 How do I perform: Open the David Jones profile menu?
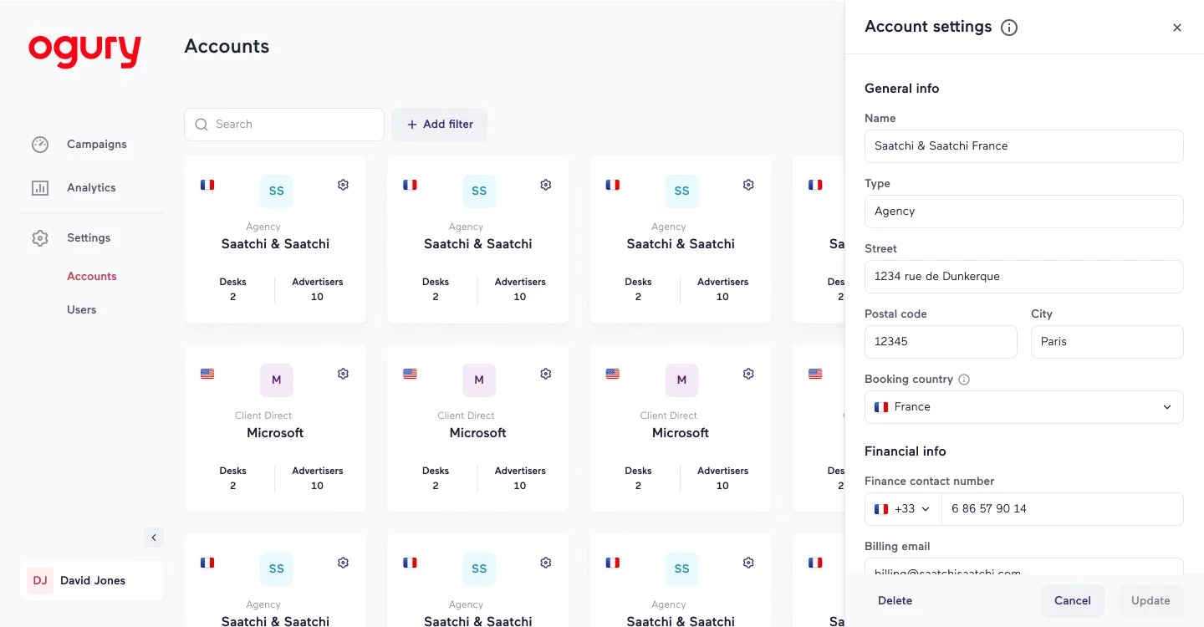pos(92,581)
